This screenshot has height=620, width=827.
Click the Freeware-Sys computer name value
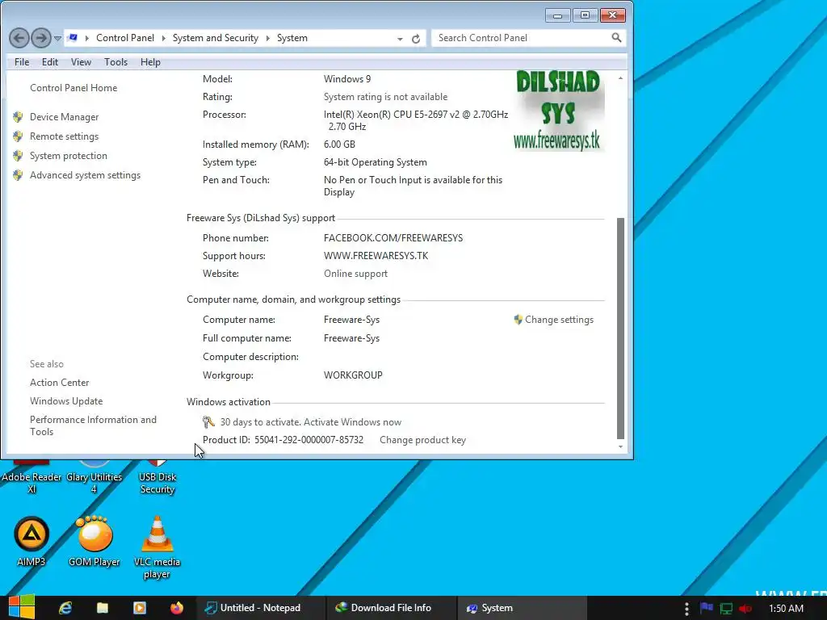[x=351, y=320]
